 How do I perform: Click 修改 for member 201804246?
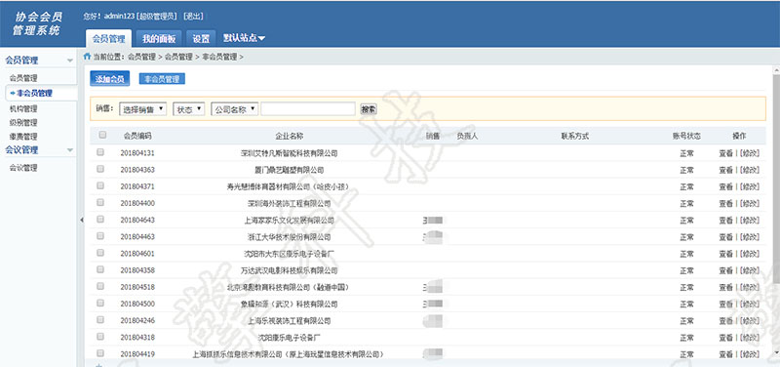750,321
